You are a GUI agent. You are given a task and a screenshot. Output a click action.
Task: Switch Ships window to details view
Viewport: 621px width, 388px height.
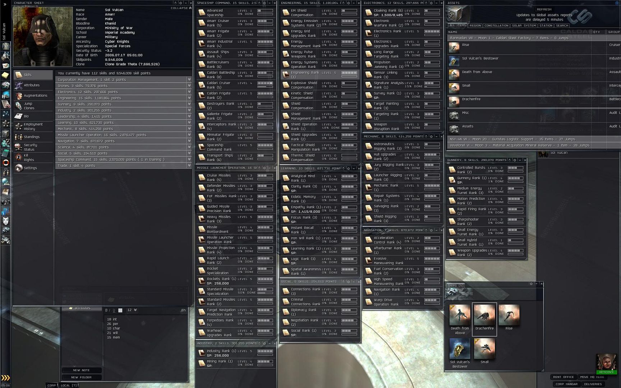(467, 294)
